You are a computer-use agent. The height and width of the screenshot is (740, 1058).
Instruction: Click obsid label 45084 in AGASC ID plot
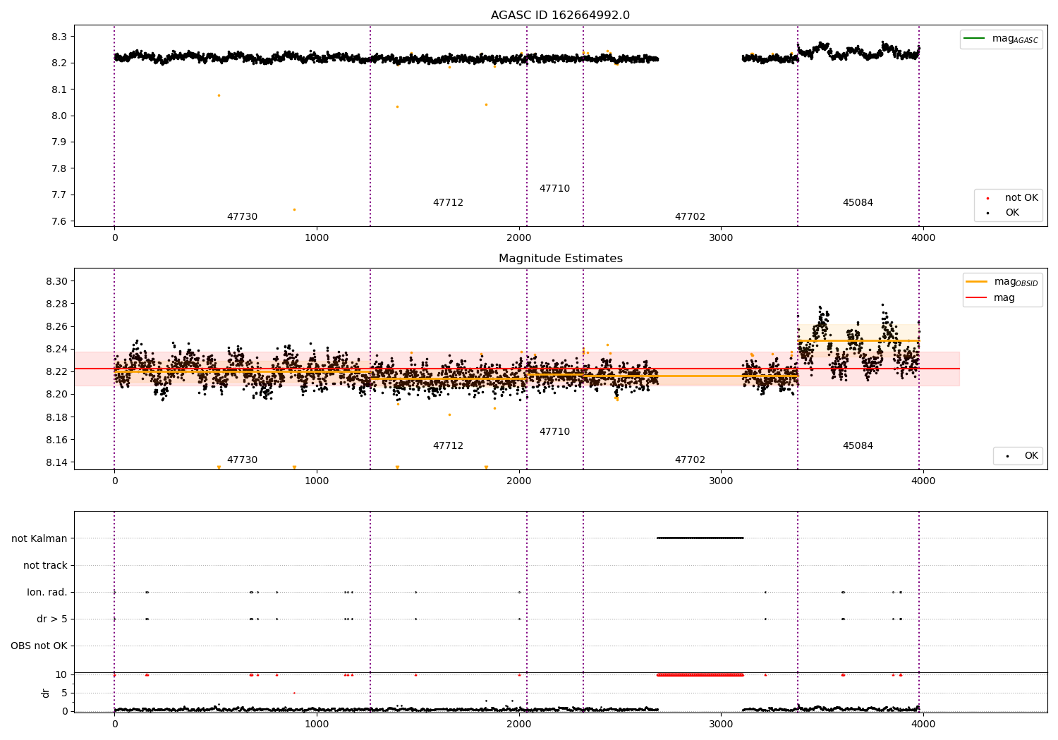(x=858, y=203)
